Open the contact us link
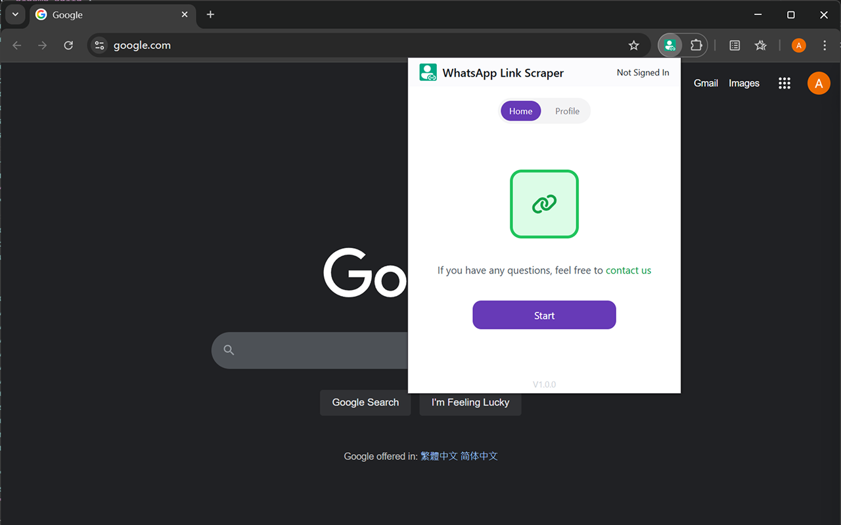 [628, 270]
